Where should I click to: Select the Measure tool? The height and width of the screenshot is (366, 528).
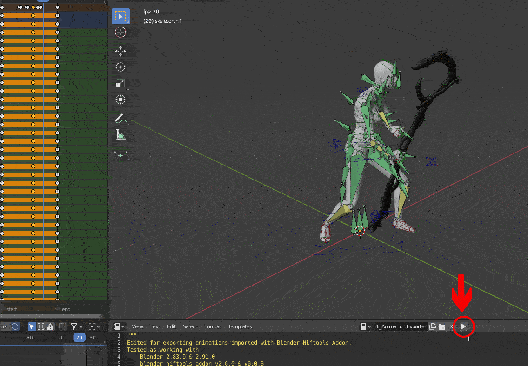(120, 135)
